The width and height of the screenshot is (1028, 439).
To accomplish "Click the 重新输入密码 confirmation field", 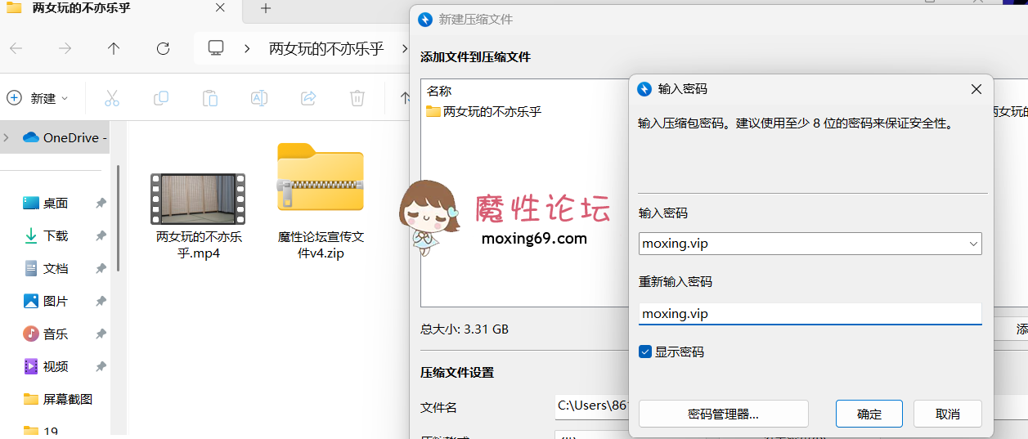I will coord(810,314).
